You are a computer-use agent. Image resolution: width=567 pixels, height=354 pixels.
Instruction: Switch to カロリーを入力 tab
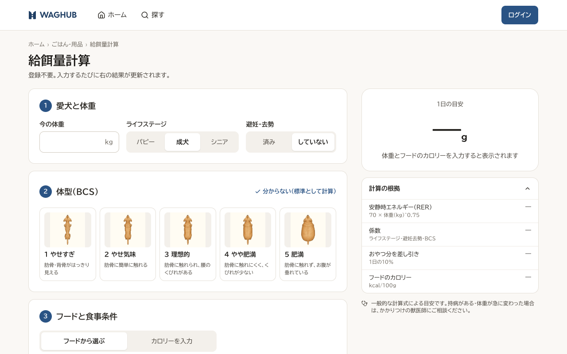(172, 341)
